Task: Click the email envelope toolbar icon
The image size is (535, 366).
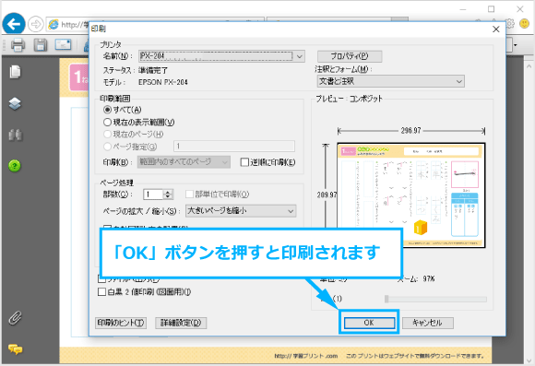Action: pos(63,44)
